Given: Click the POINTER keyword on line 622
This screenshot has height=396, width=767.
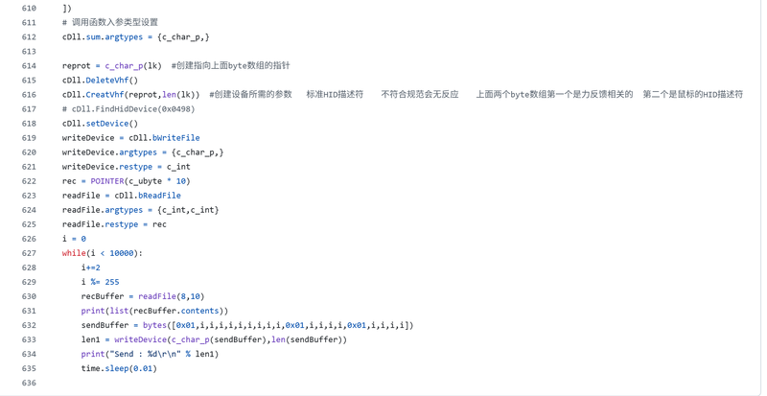Looking at the screenshot, I should [107, 181].
